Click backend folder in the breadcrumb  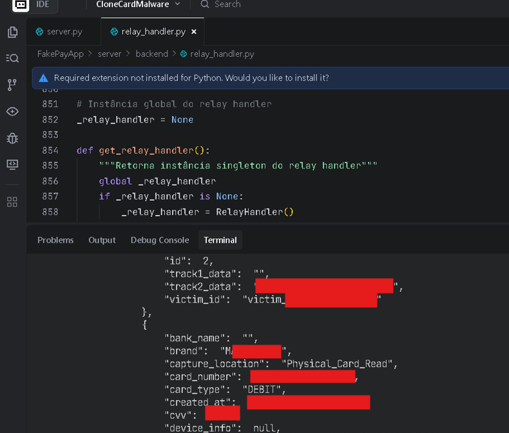pyautogui.click(x=151, y=54)
